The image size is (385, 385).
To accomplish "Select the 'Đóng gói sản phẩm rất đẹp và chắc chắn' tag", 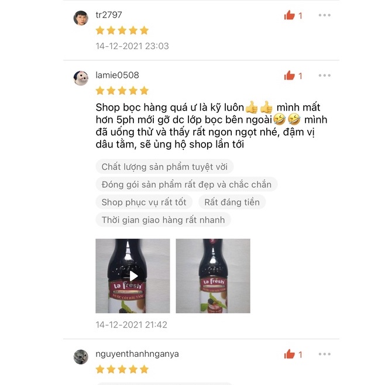I will pyautogui.click(x=187, y=184).
